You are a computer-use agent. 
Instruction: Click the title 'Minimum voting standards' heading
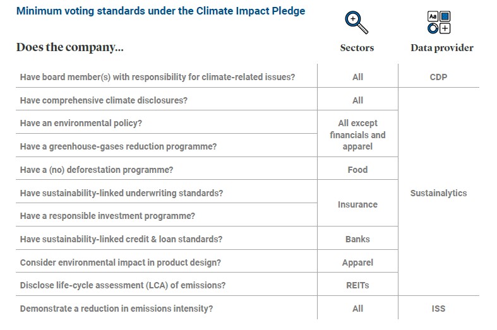[x=160, y=11]
